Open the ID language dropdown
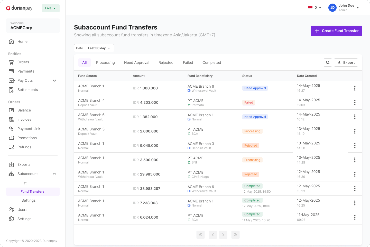The height and width of the screenshot is (247, 370). (315, 8)
